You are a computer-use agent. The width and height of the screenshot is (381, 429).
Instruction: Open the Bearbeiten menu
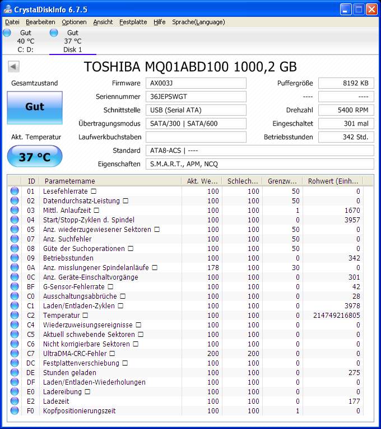pyautogui.click(x=40, y=22)
